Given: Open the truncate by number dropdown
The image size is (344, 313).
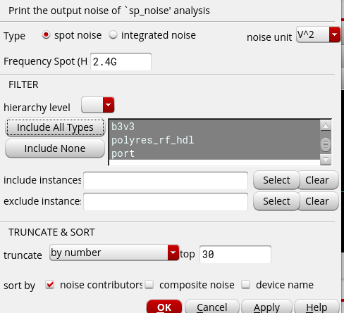Looking at the screenshot, I should click(x=114, y=253).
